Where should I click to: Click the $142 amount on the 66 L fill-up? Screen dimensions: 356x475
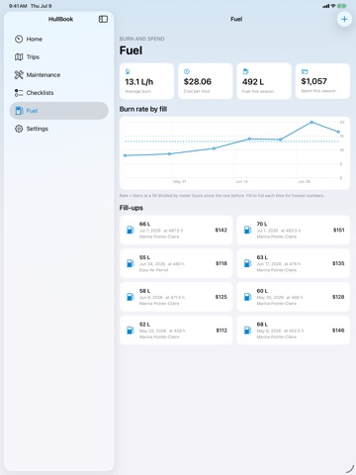(221, 230)
